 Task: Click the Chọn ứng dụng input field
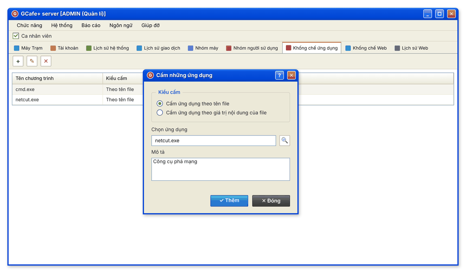point(214,141)
